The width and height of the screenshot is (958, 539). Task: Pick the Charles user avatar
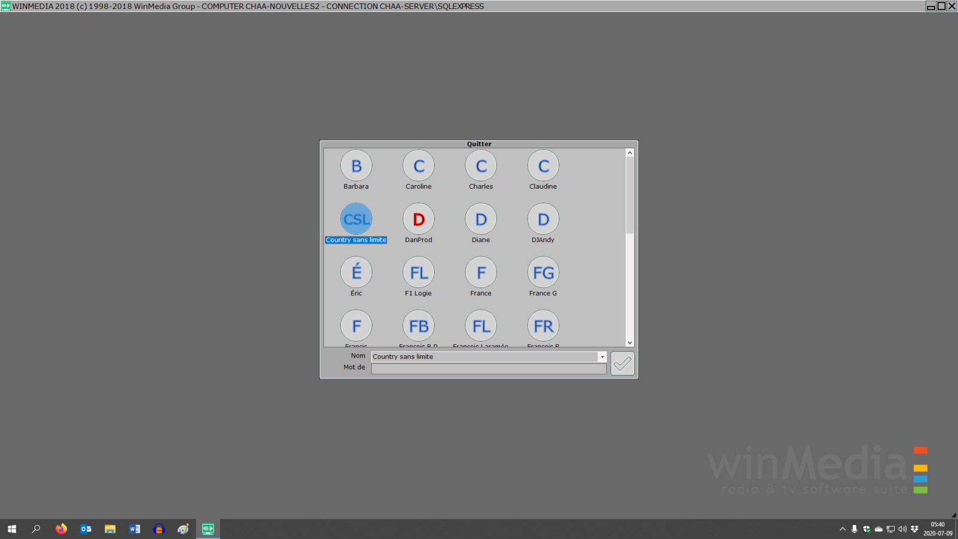481,166
